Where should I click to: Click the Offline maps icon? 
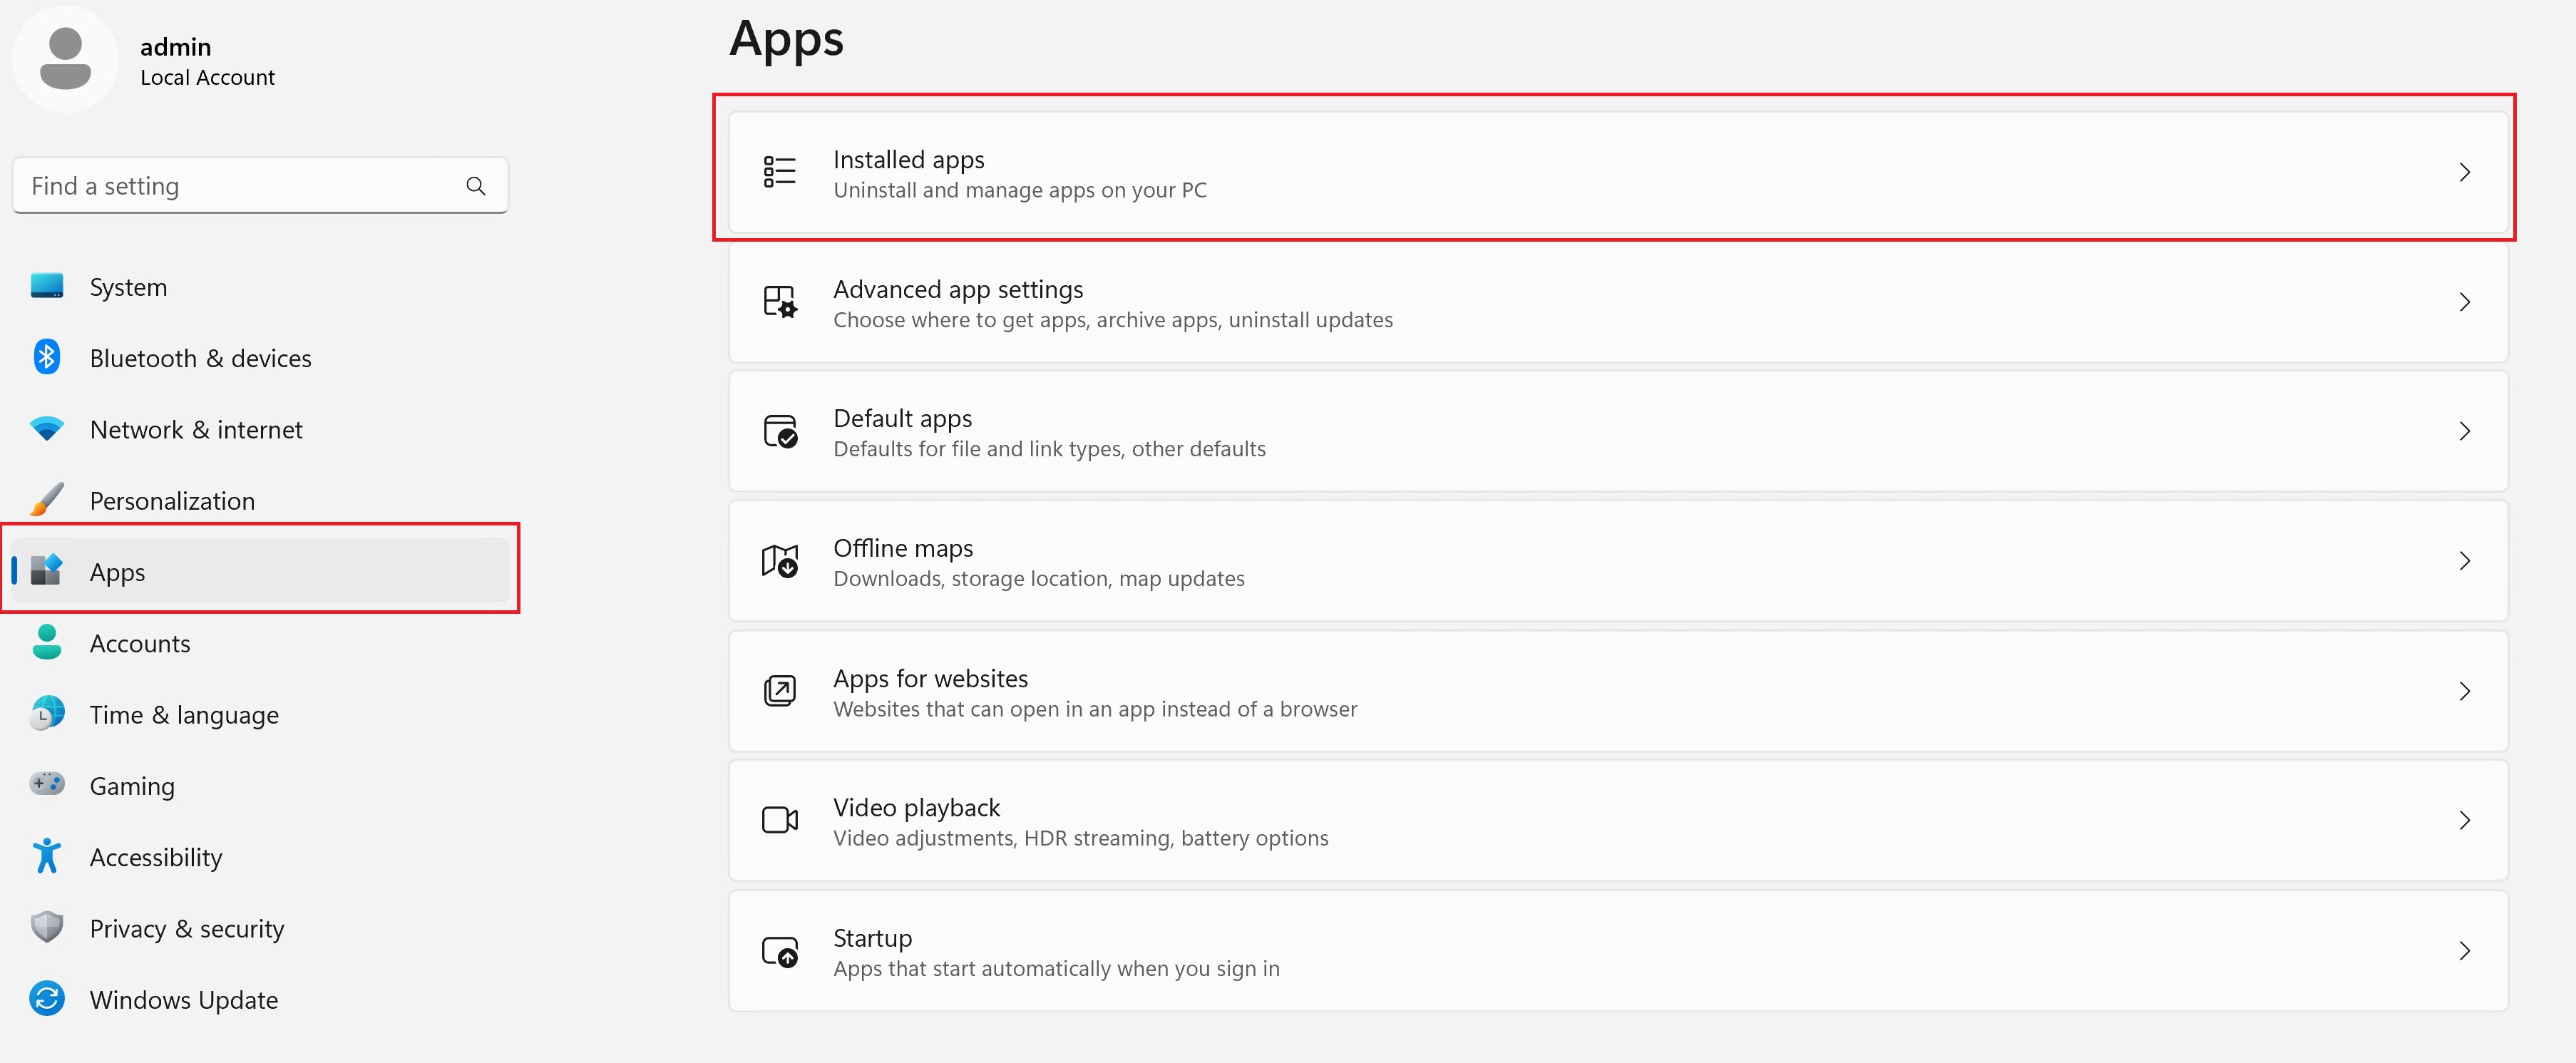click(779, 561)
